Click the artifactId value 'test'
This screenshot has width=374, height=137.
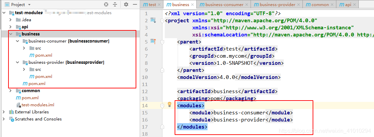point(232,49)
